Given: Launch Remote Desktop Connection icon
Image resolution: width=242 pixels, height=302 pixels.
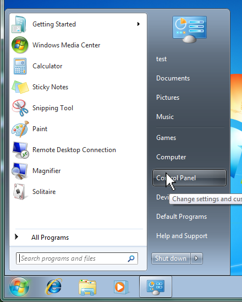Looking at the screenshot, I should click(20, 150).
